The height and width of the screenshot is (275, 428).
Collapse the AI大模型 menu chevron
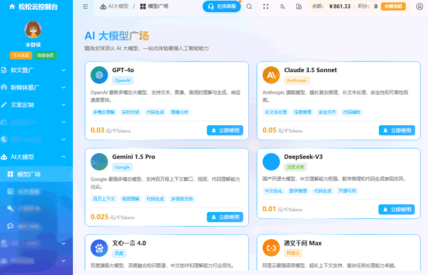(64, 157)
